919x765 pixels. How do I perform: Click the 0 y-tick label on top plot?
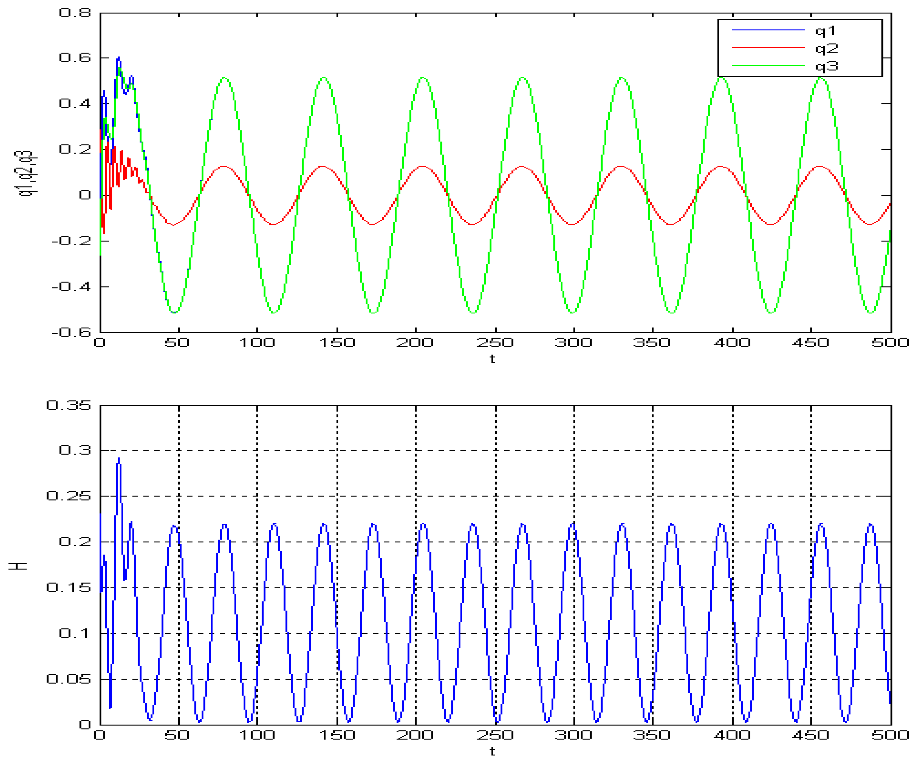coord(85,195)
